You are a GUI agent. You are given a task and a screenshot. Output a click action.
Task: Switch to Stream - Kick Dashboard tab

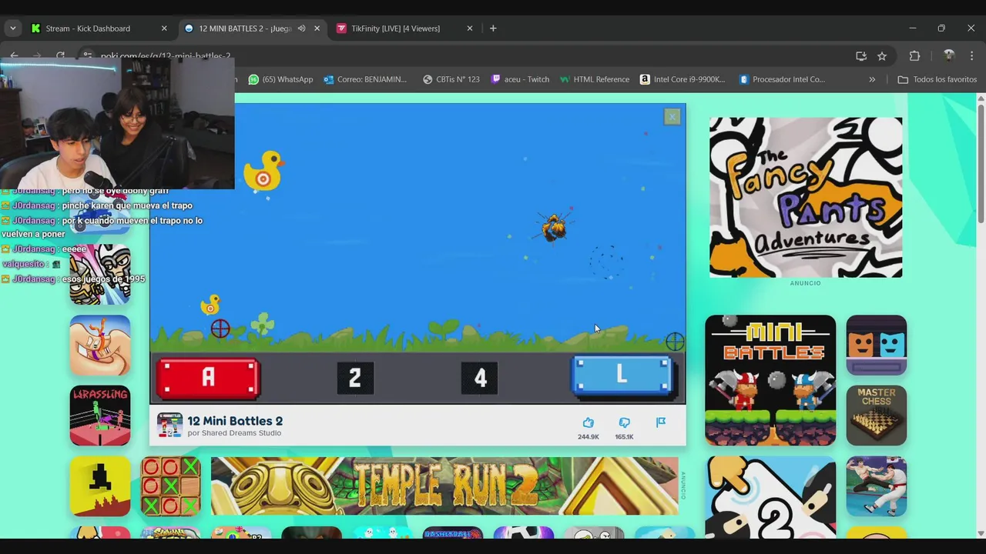(99, 28)
